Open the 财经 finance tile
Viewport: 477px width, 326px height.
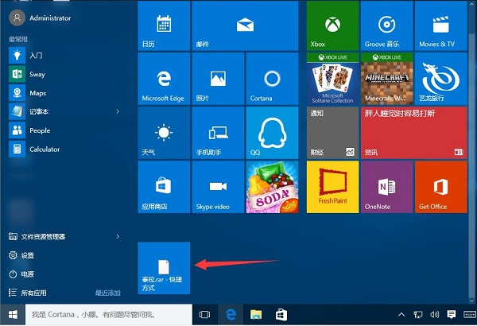click(332, 133)
